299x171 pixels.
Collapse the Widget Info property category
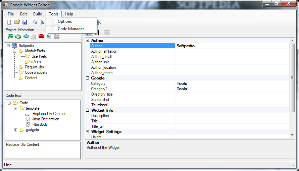(x=87, y=110)
